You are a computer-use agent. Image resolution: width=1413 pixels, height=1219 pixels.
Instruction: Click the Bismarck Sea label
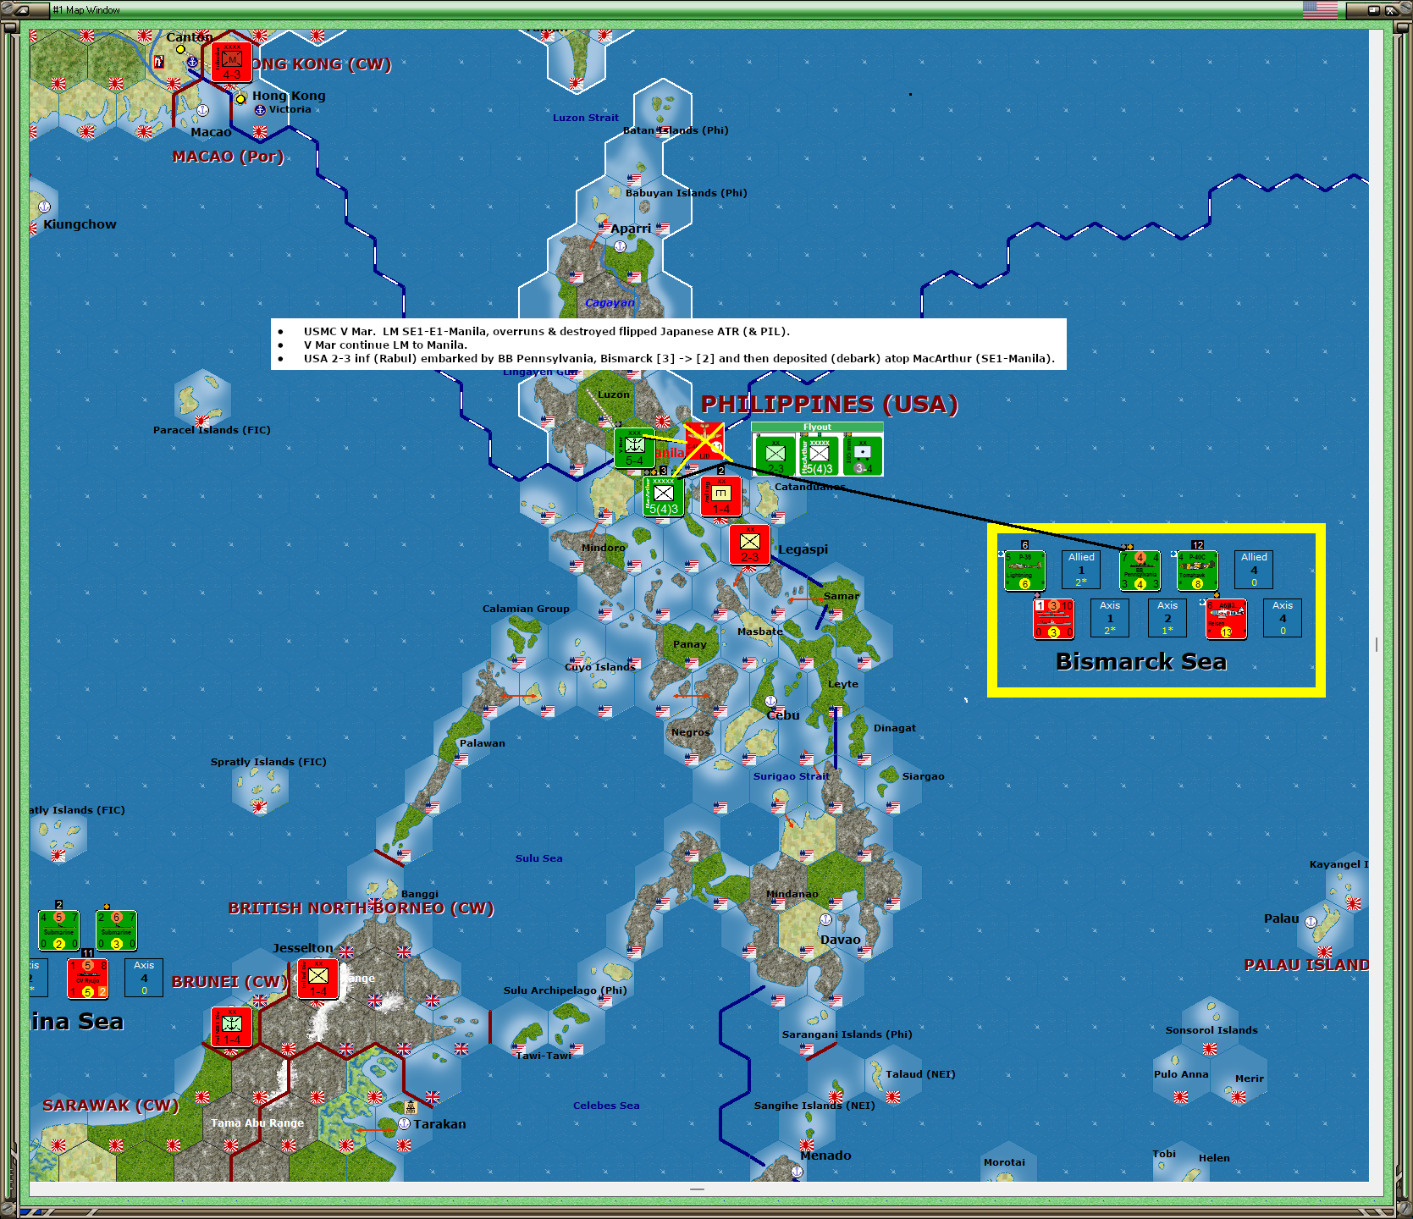(1140, 662)
